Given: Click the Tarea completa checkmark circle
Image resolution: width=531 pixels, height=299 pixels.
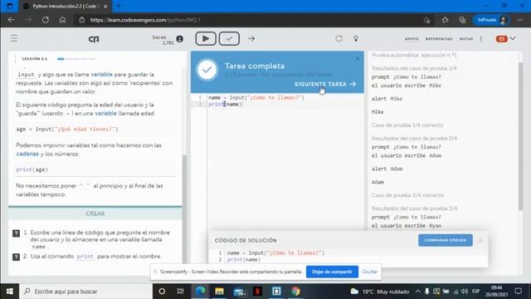Looking at the screenshot, I should pyautogui.click(x=207, y=70).
